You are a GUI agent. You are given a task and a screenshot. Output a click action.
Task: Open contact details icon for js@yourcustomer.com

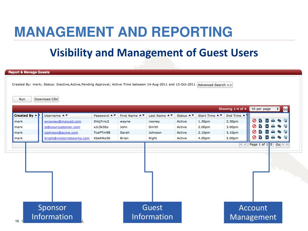[267, 126]
